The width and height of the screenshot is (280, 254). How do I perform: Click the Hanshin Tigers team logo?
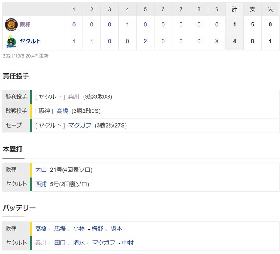(11, 25)
